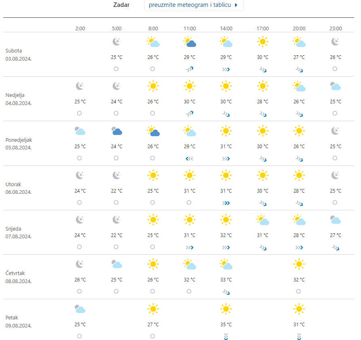The image size is (361, 340).
Task: Select the Srijeda 07.08.2024. row label
Action: pos(19,233)
